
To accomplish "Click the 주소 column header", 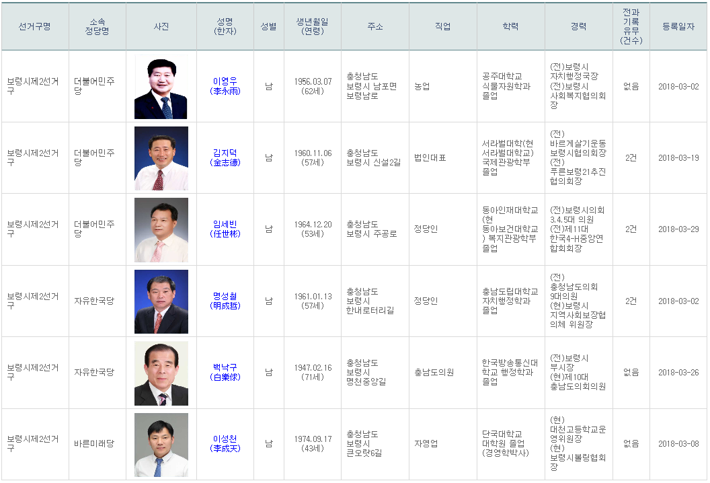I will tap(375, 26).
